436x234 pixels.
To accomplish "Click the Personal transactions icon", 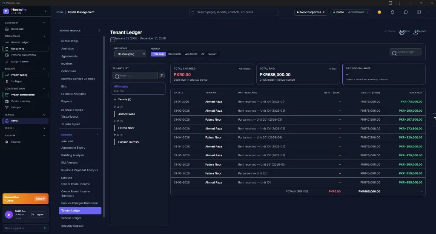I will 7,55.
